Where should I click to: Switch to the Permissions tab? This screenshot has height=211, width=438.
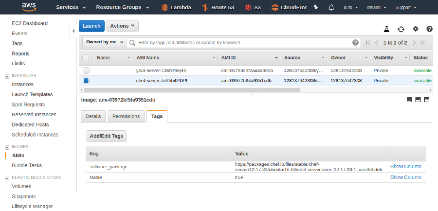(x=126, y=116)
